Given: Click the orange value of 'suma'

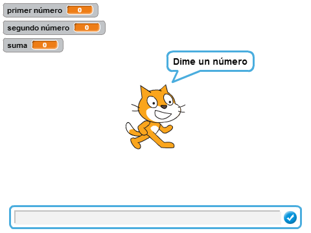Looking at the screenshot, I should click(45, 45).
